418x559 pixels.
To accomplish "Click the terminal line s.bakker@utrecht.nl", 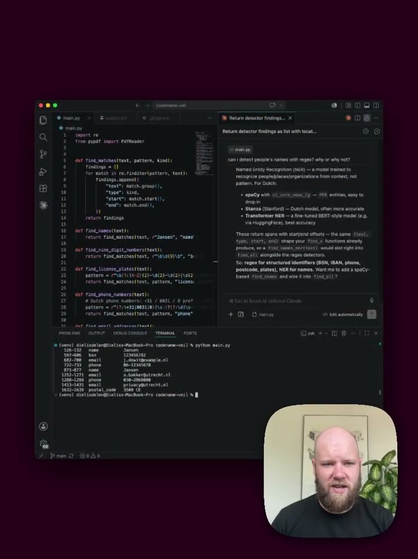I will coord(147,375).
